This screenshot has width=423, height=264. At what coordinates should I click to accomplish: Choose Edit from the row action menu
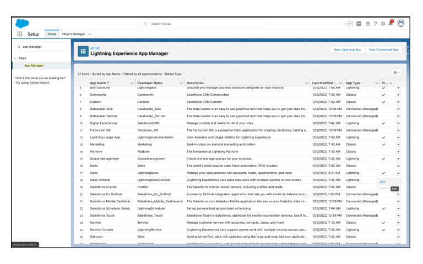[383, 182]
